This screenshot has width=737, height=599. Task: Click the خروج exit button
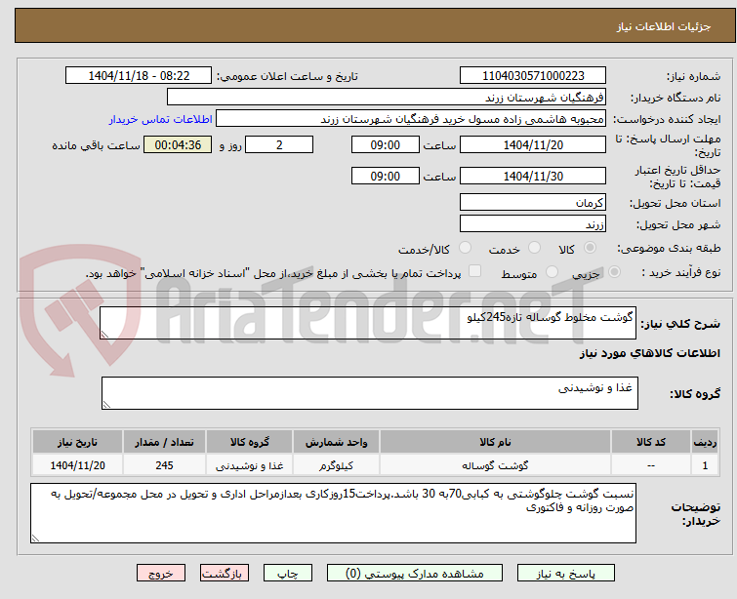(161, 574)
